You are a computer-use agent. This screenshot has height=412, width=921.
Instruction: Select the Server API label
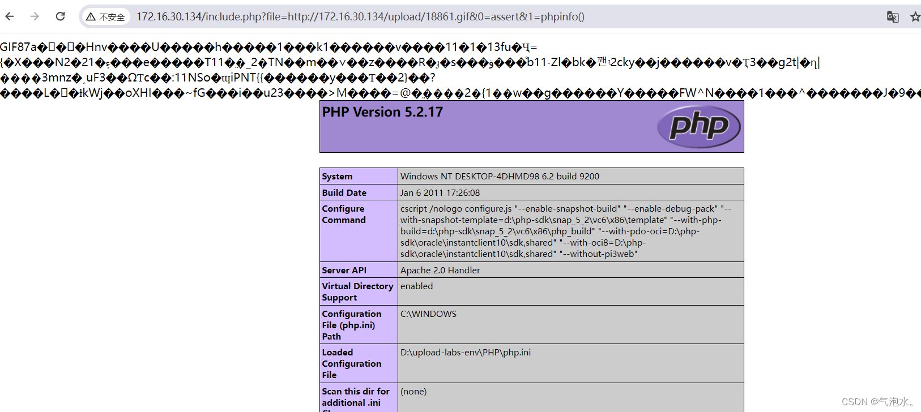click(x=344, y=271)
